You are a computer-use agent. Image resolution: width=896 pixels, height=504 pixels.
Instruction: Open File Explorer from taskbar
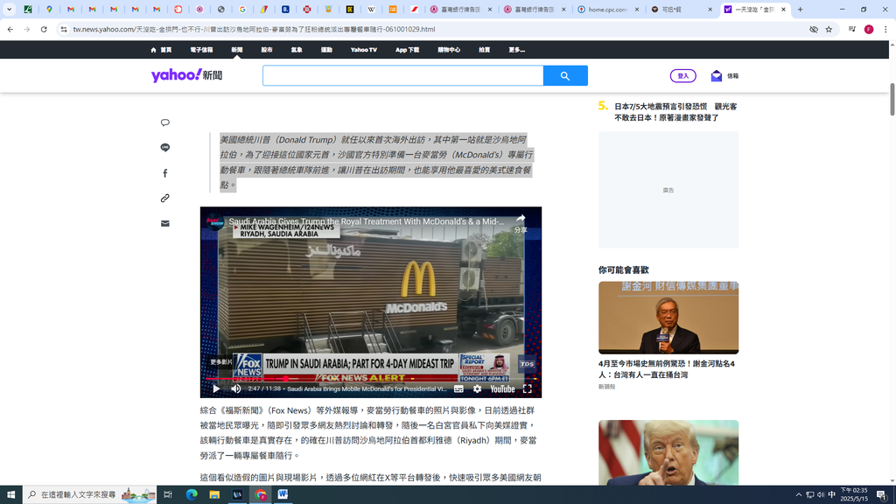pos(214,495)
